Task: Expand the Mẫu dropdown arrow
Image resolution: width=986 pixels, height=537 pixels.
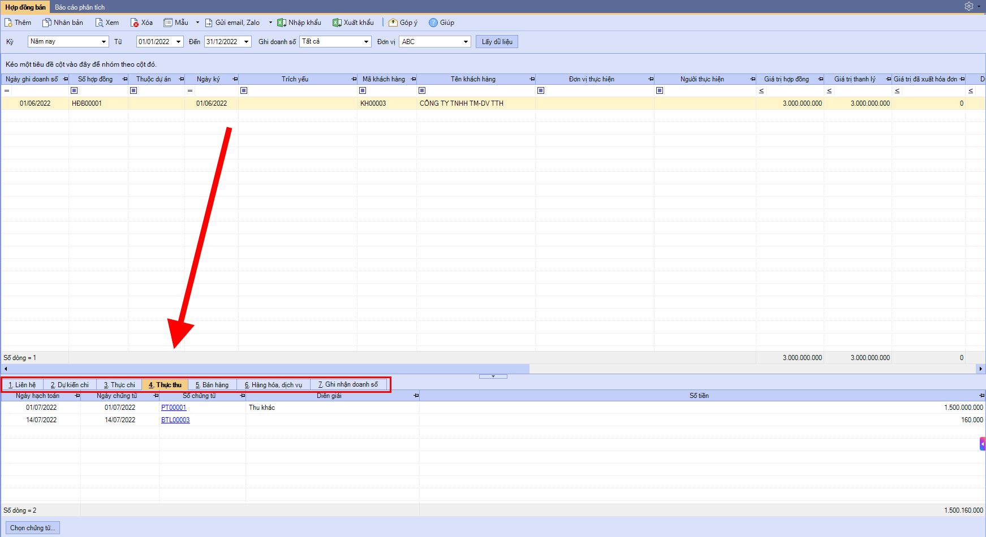Action: (197, 23)
